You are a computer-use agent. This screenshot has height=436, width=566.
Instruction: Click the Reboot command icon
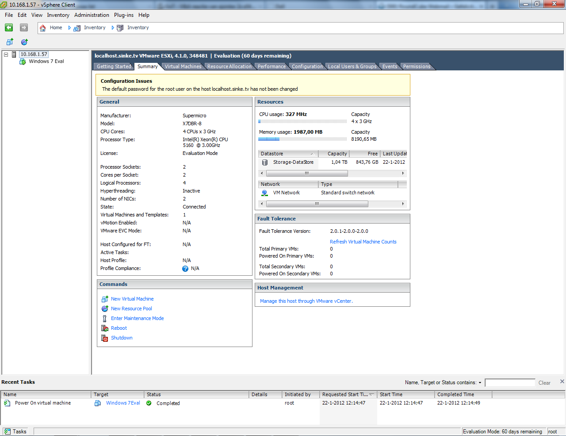click(105, 328)
